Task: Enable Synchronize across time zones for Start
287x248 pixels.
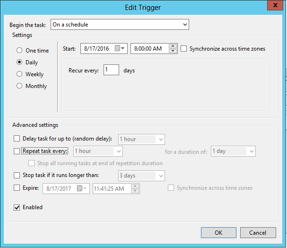Action: [184, 49]
